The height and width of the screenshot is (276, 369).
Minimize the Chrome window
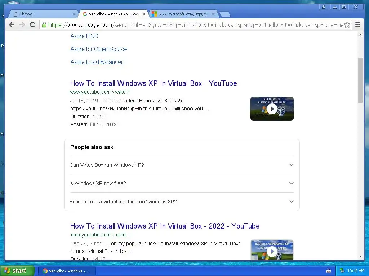[334, 7]
